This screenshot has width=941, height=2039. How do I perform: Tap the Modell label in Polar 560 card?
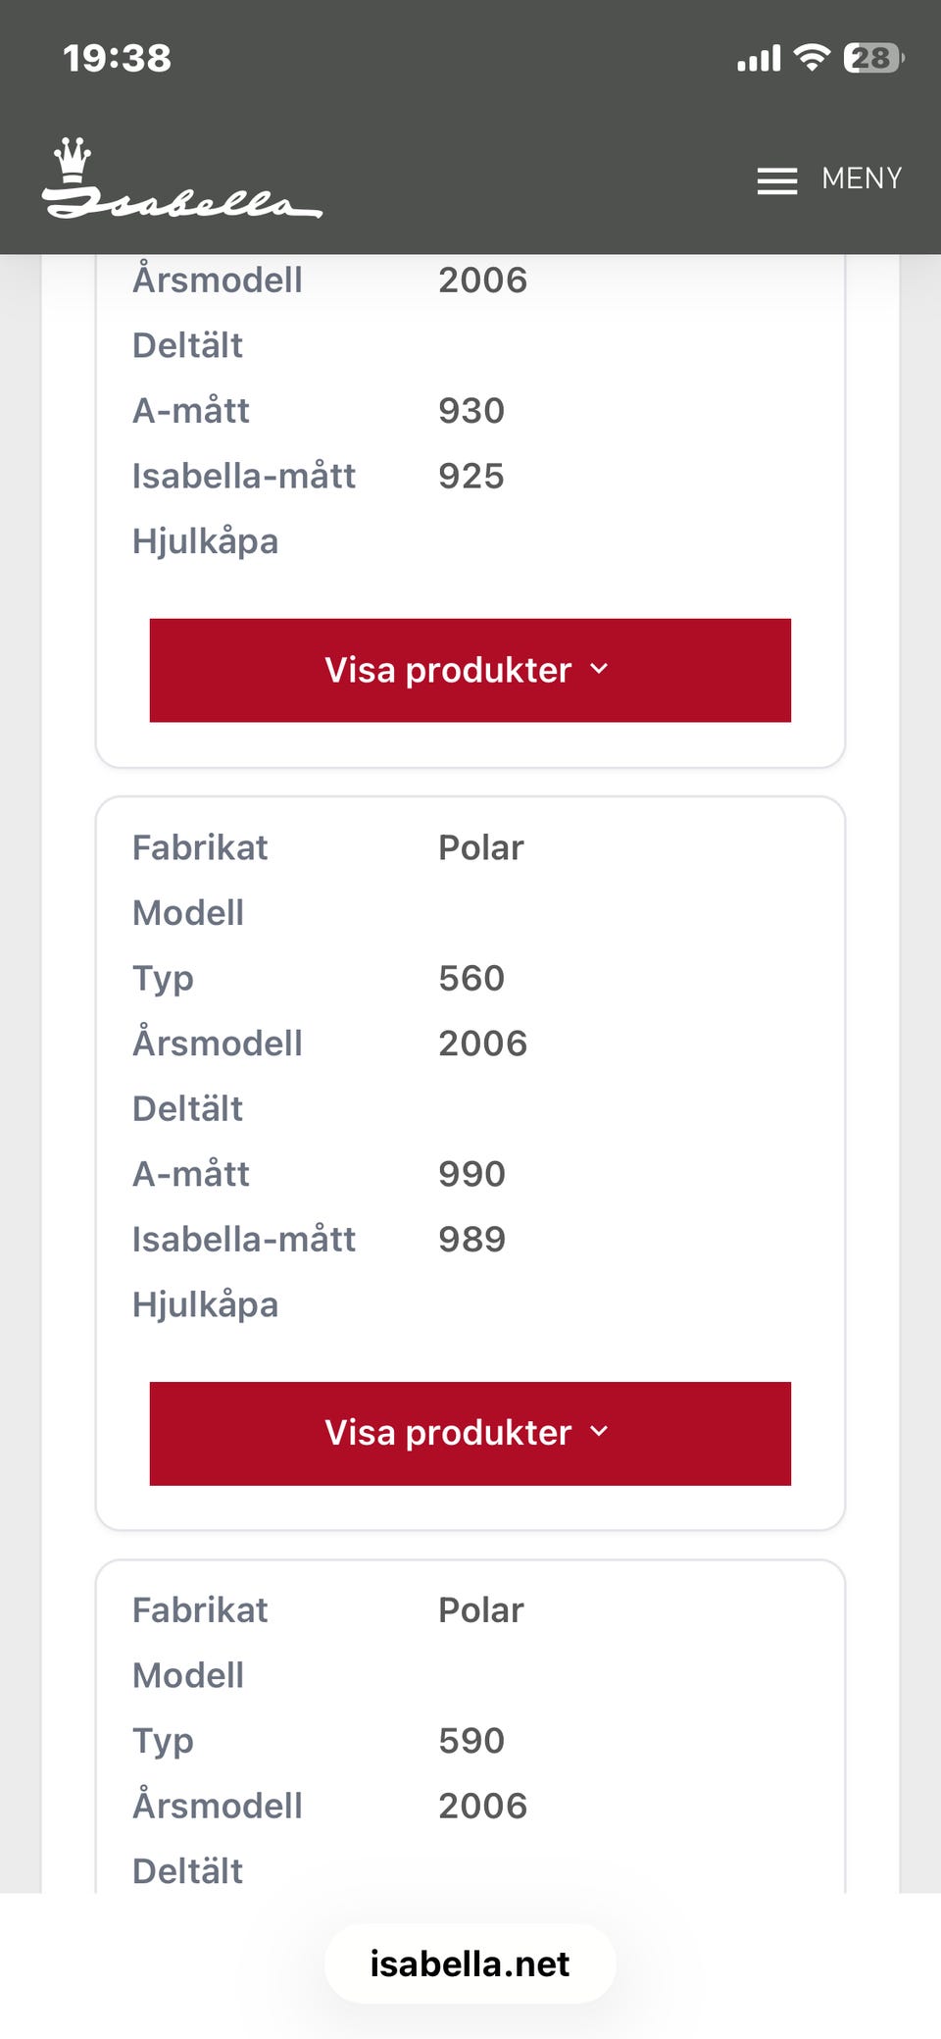point(188,913)
